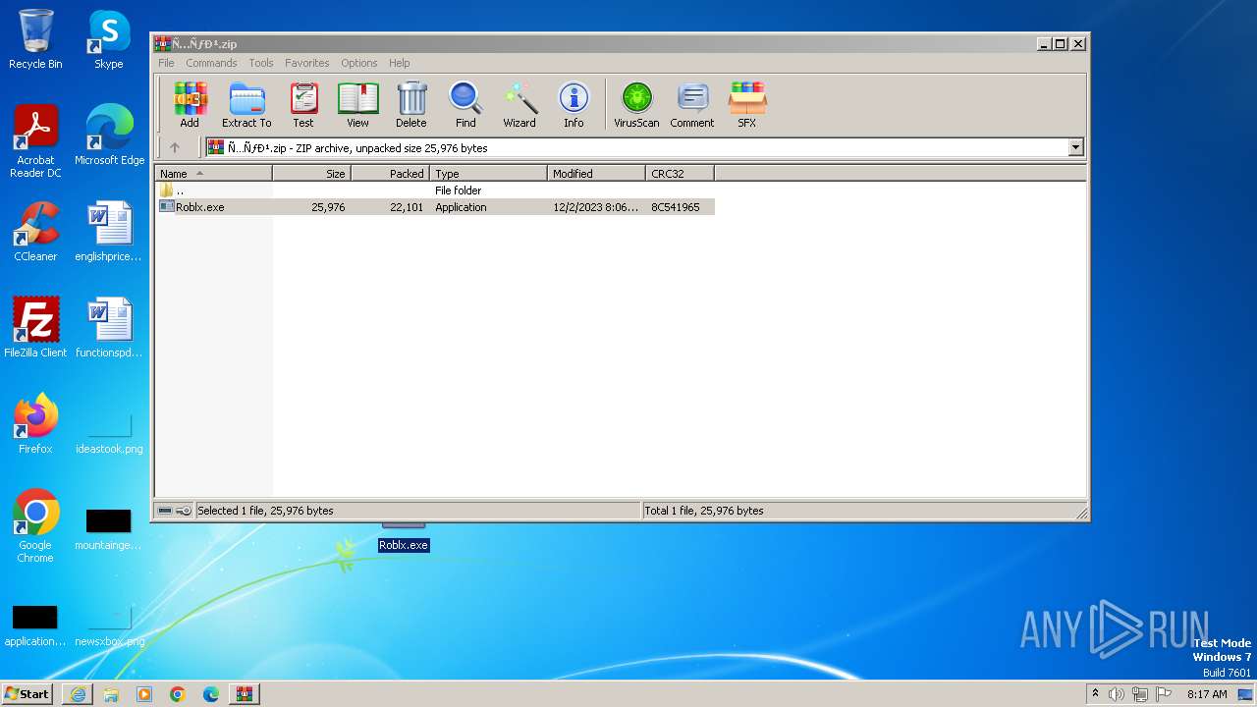Select the CCleaner desktop icon
This screenshot has width=1257, height=707.
pyautogui.click(x=35, y=232)
